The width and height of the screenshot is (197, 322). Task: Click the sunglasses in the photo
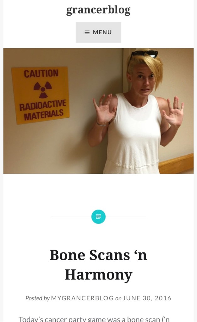144,54
